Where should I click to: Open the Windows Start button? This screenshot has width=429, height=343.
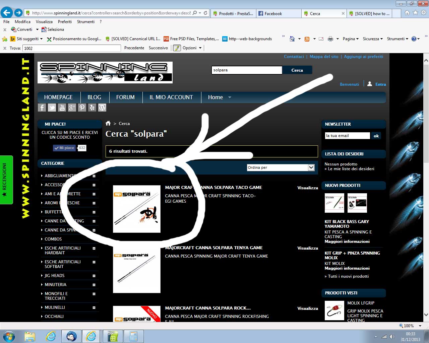tap(9, 336)
